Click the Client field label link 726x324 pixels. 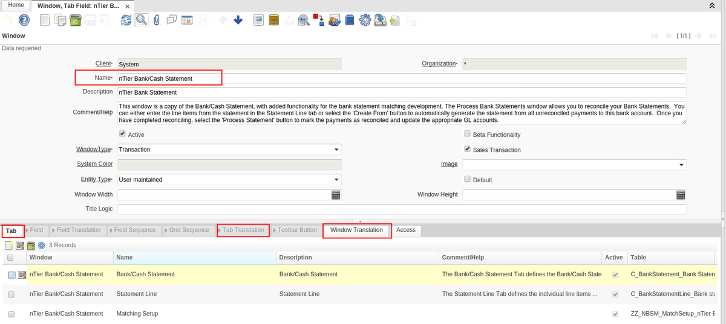coord(103,63)
